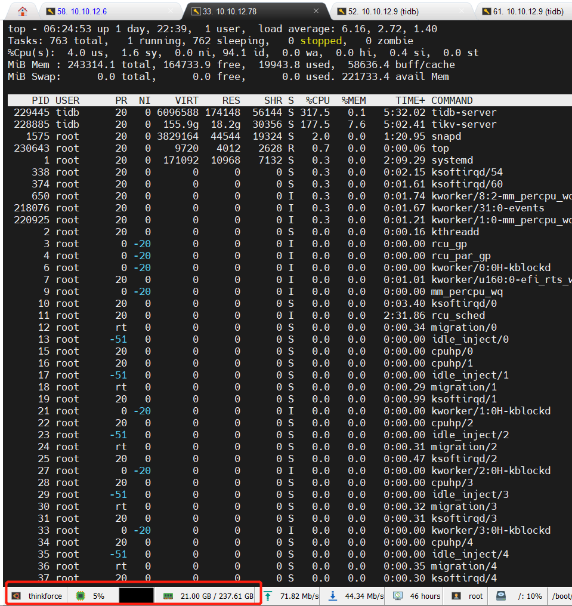
Task: Click the COMMAND column header
Action: point(452,100)
